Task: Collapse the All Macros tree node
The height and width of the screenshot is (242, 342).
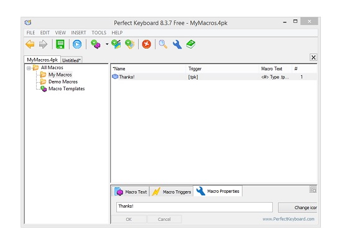Action: point(29,68)
